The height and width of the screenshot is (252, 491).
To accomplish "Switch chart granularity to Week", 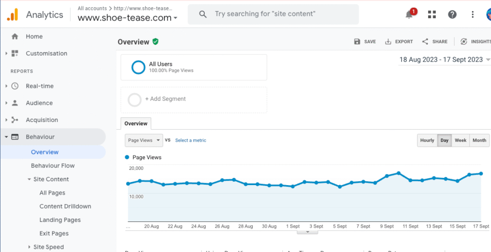I will [x=460, y=141].
